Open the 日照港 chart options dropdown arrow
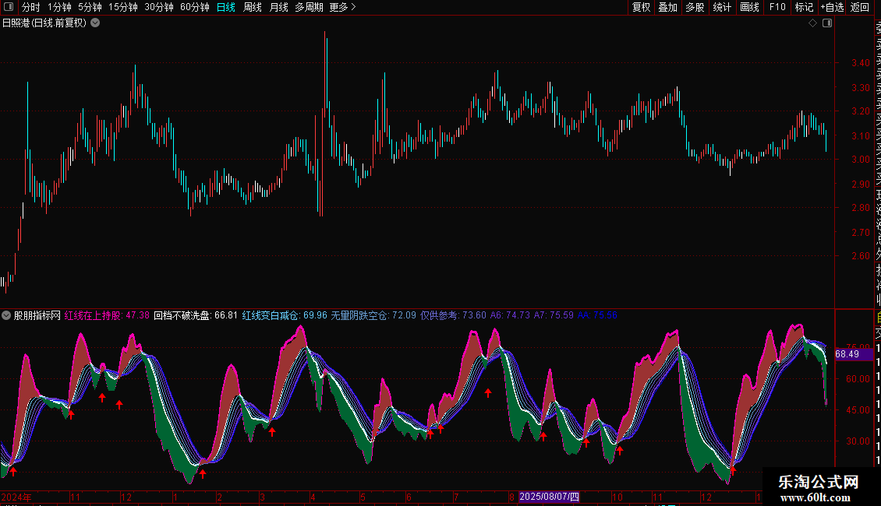Image resolution: width=881 pixels, height=506 pixels. [96, 23]
